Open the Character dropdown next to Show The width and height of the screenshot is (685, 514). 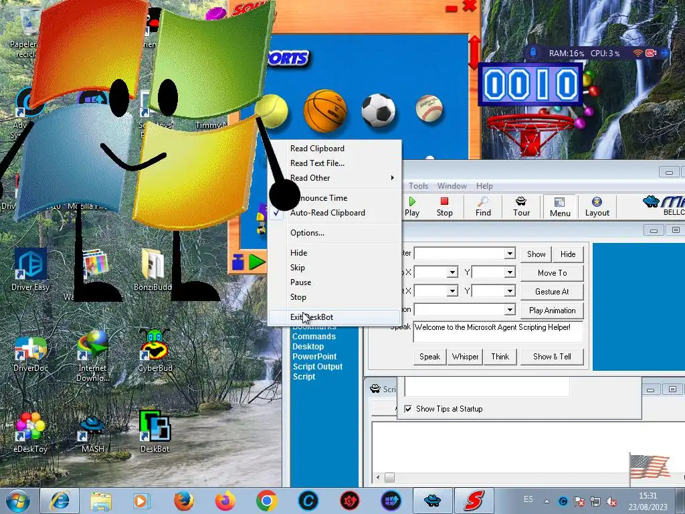point(509,254)
